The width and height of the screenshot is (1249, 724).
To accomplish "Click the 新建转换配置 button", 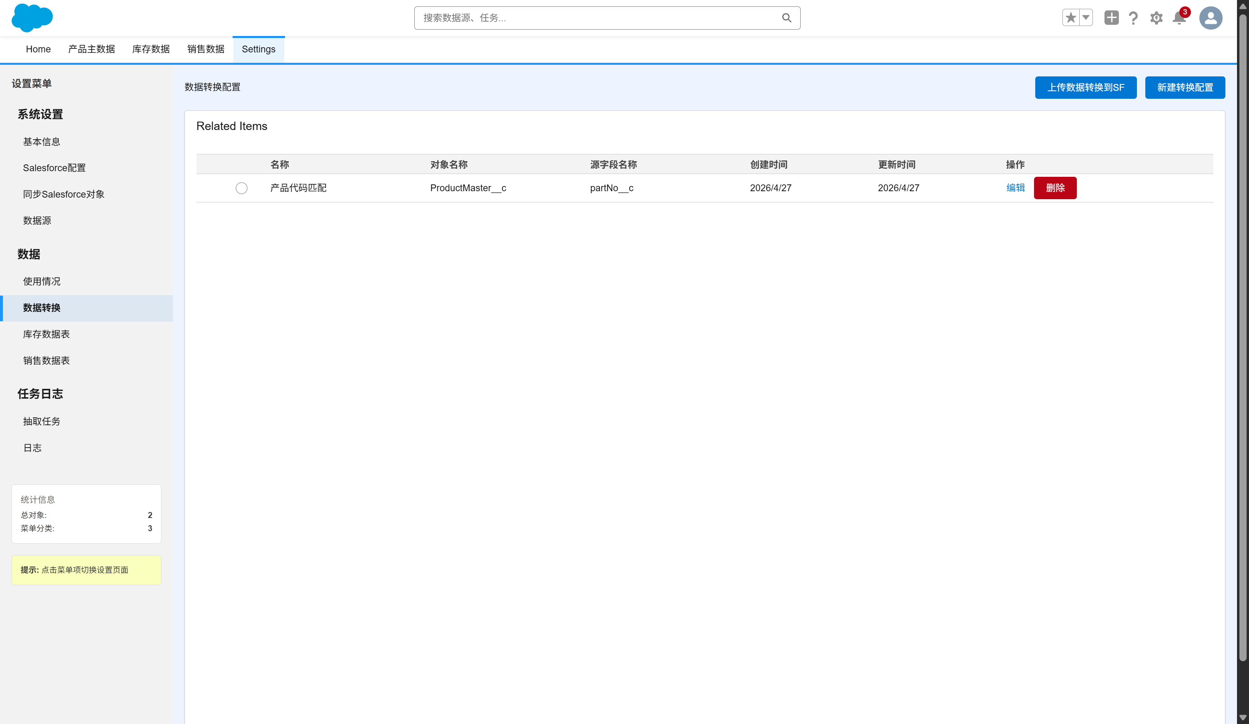I will coord(1185,87).
